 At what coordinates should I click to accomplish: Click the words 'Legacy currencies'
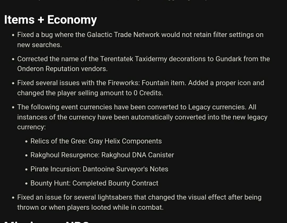click(217, 107)
